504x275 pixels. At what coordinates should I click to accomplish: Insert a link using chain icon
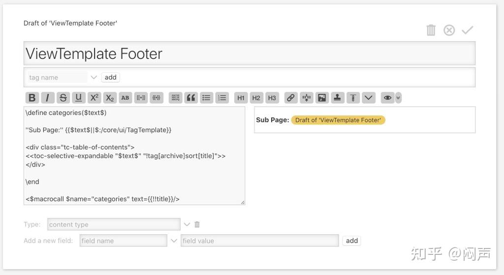291,98
